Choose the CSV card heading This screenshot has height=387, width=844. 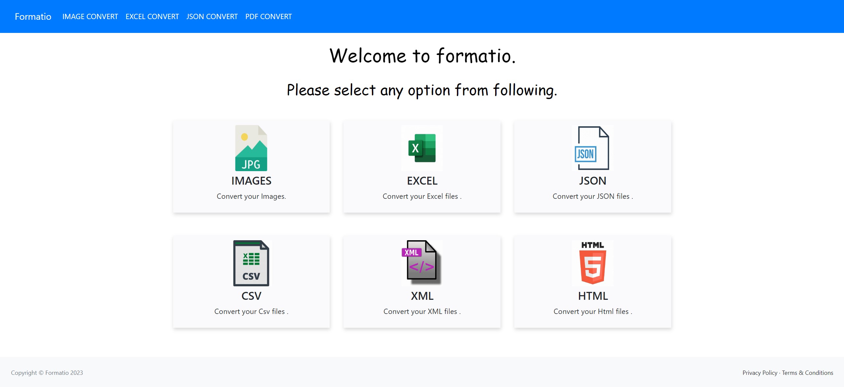[251, 296]
